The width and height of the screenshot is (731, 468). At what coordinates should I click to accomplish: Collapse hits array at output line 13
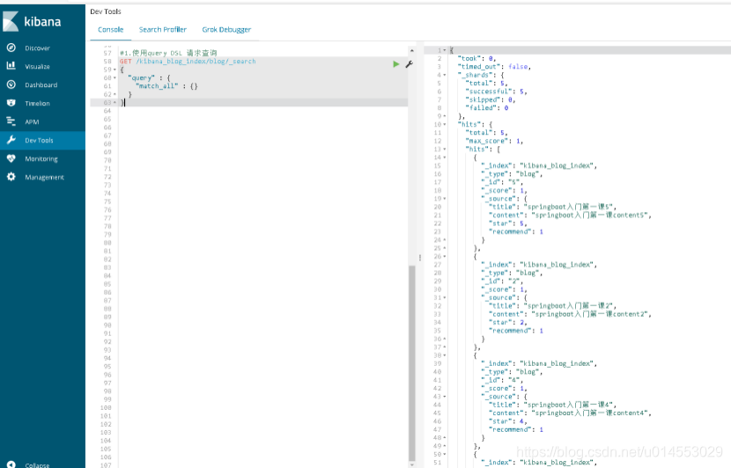[x=445, y=149]
